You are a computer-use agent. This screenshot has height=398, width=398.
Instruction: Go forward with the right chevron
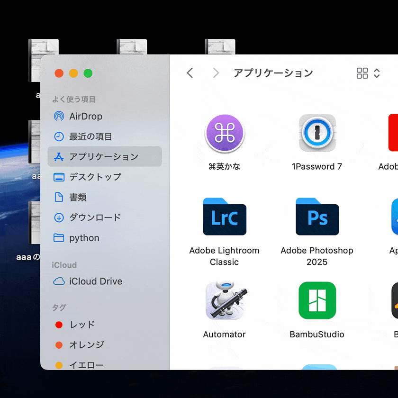point(216,73)
